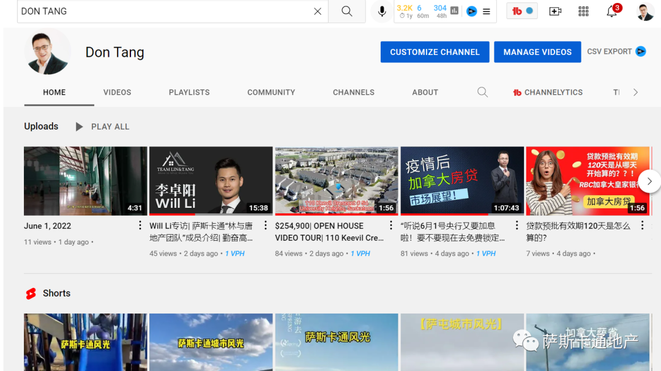Screen dimensions: 661x371
Task: Click the search magnifier icon
Action: [346, 11]
